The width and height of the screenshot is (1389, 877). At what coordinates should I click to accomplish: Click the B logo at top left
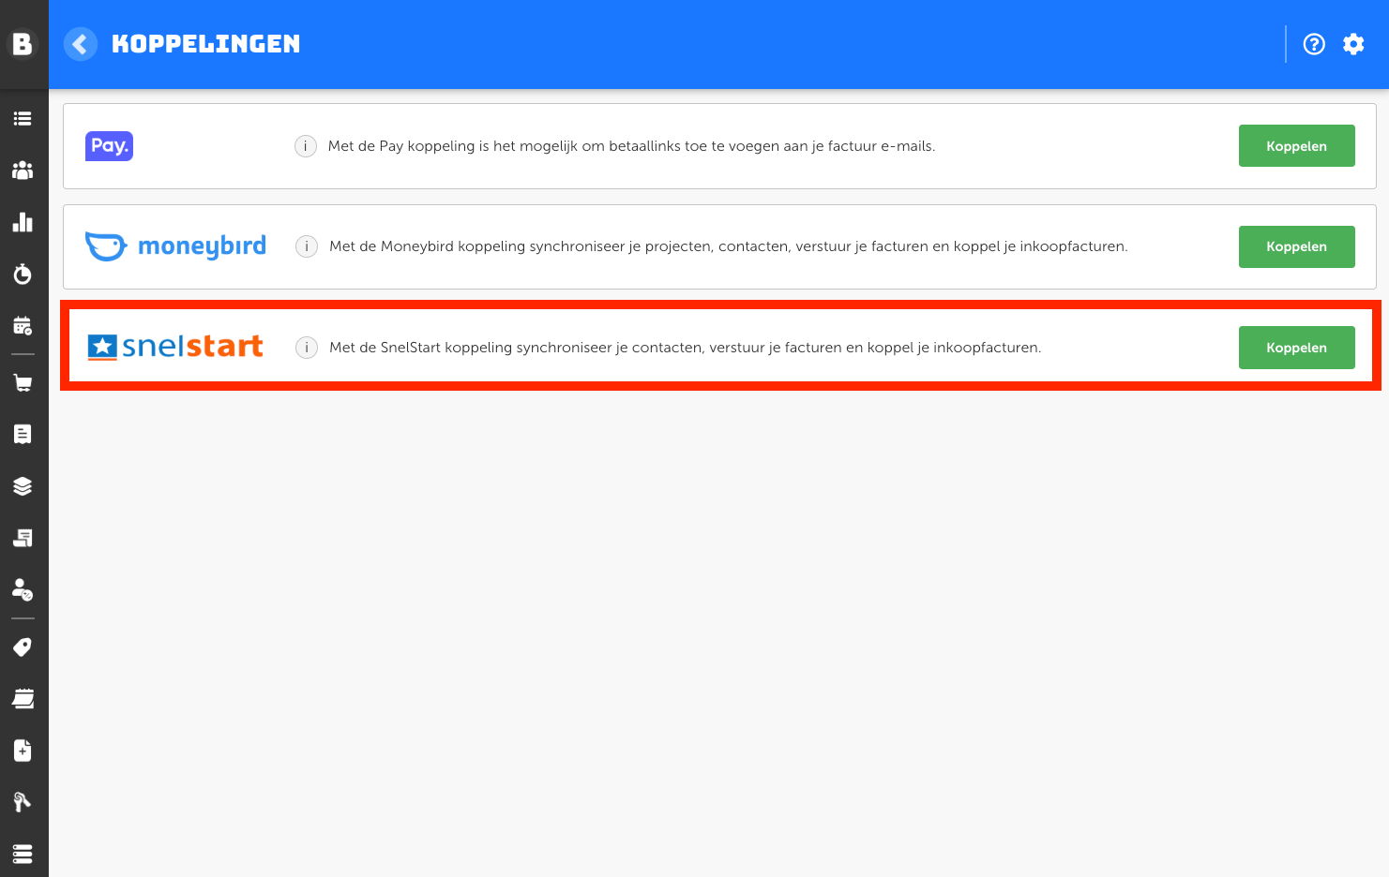coord(23,44)
